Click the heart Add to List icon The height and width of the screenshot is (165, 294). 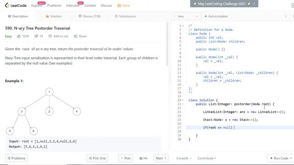tap(50, 36)
